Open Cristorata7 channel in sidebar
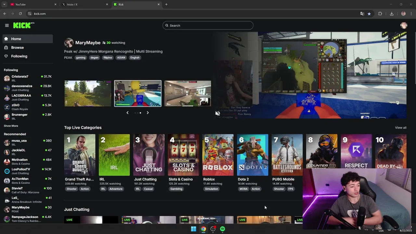Screen dimensions: 416x234 (x=28, y=78)
